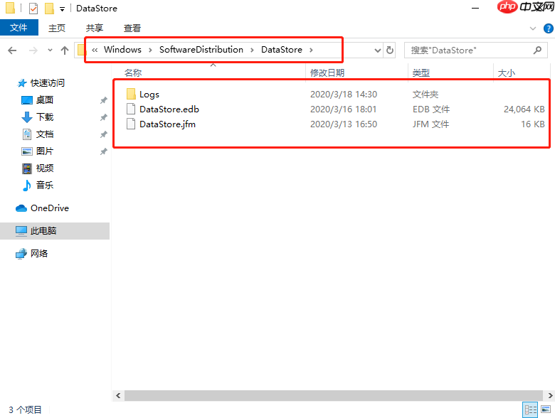The width and height of the screenshot is (555, 418).
Task: Click the scroll right arrow
Action: click(x=550, y=396)
